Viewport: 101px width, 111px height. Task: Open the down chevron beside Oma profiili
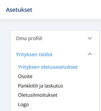point(90,38)
